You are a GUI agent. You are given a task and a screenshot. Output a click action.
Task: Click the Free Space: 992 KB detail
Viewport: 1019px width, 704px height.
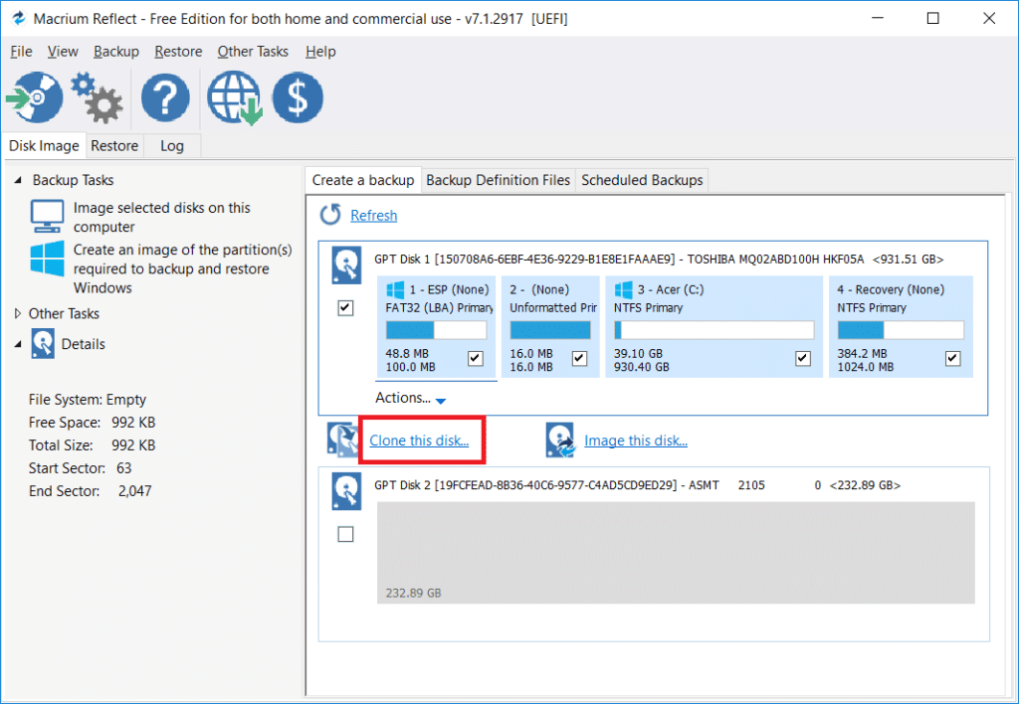[x=92, y=423]
